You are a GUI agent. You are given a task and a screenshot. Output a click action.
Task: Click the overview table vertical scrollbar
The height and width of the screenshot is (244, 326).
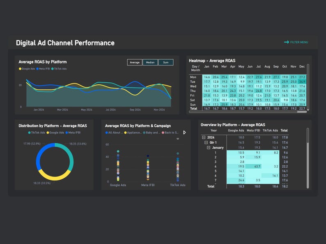308,158
